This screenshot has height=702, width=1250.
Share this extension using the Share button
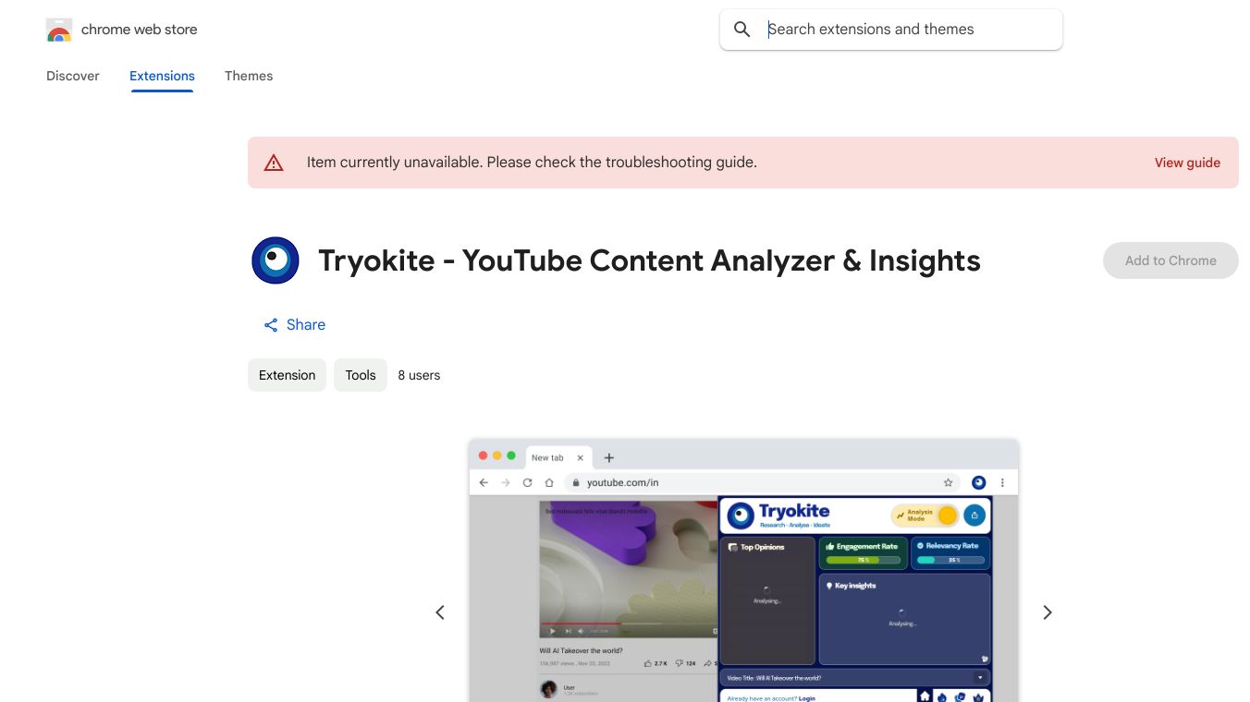pyautogui.click(x=294, y=325)
